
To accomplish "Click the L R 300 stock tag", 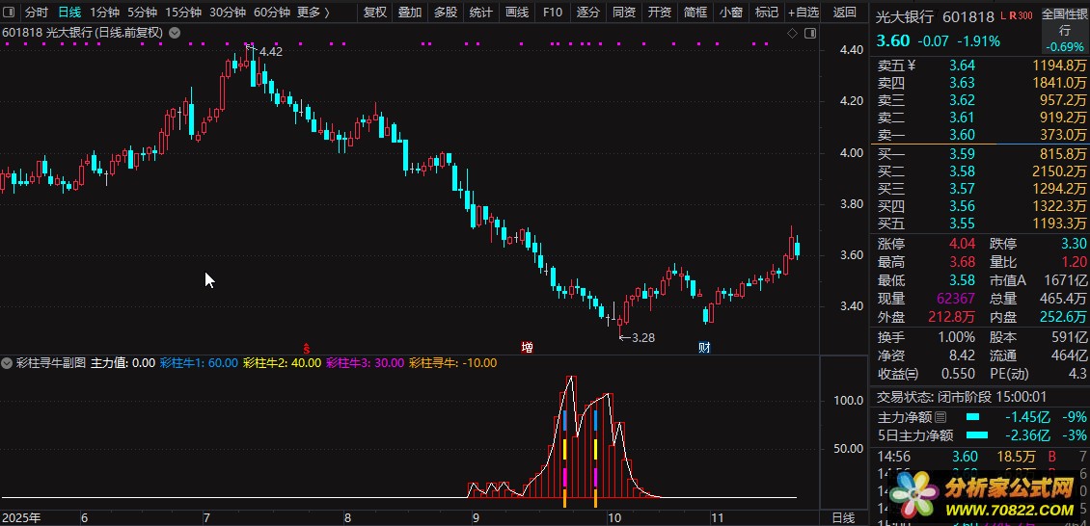I will click(x=1014, y=16).
